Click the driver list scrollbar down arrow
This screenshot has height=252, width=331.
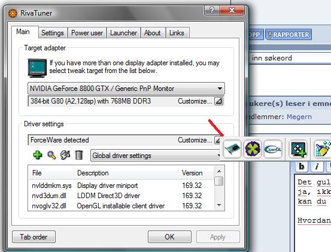pyautogui.click(x=219, y=205)
